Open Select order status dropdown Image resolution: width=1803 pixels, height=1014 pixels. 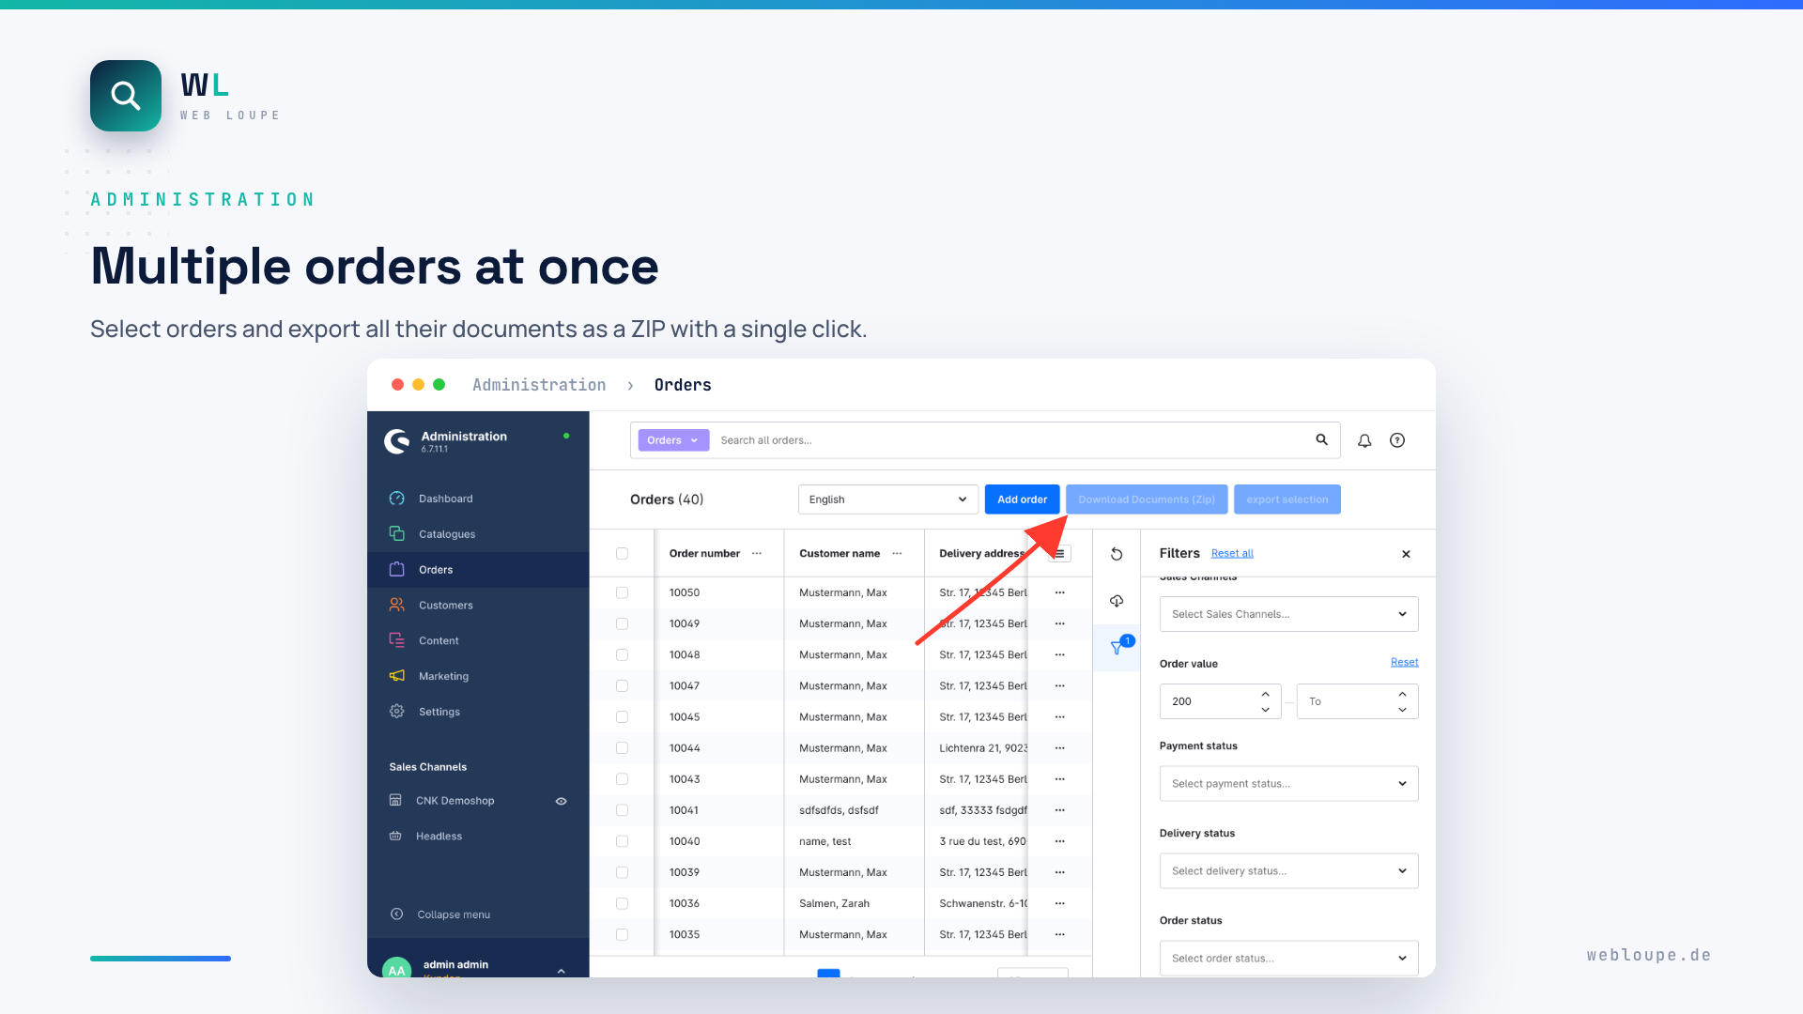[1288, 959]
